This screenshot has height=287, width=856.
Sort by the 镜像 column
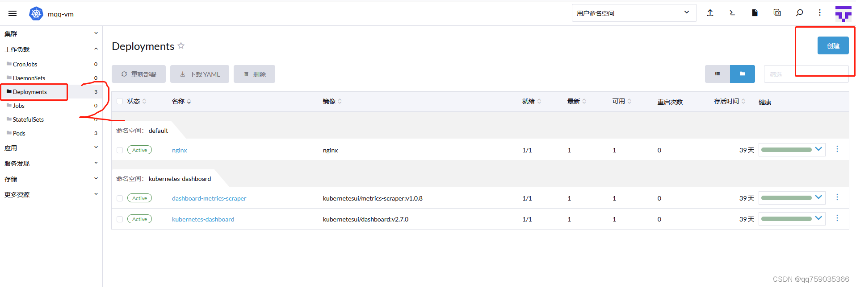tap(332, 101)
